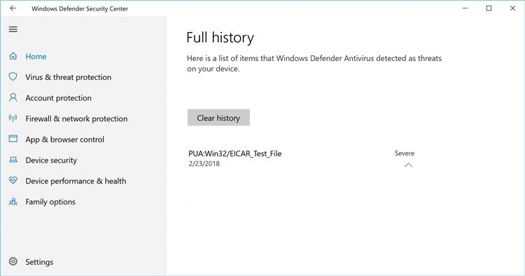525x276 pixels.
Task: Click the Clear history button
Action: pyautogui.click(x=218, y=118)
